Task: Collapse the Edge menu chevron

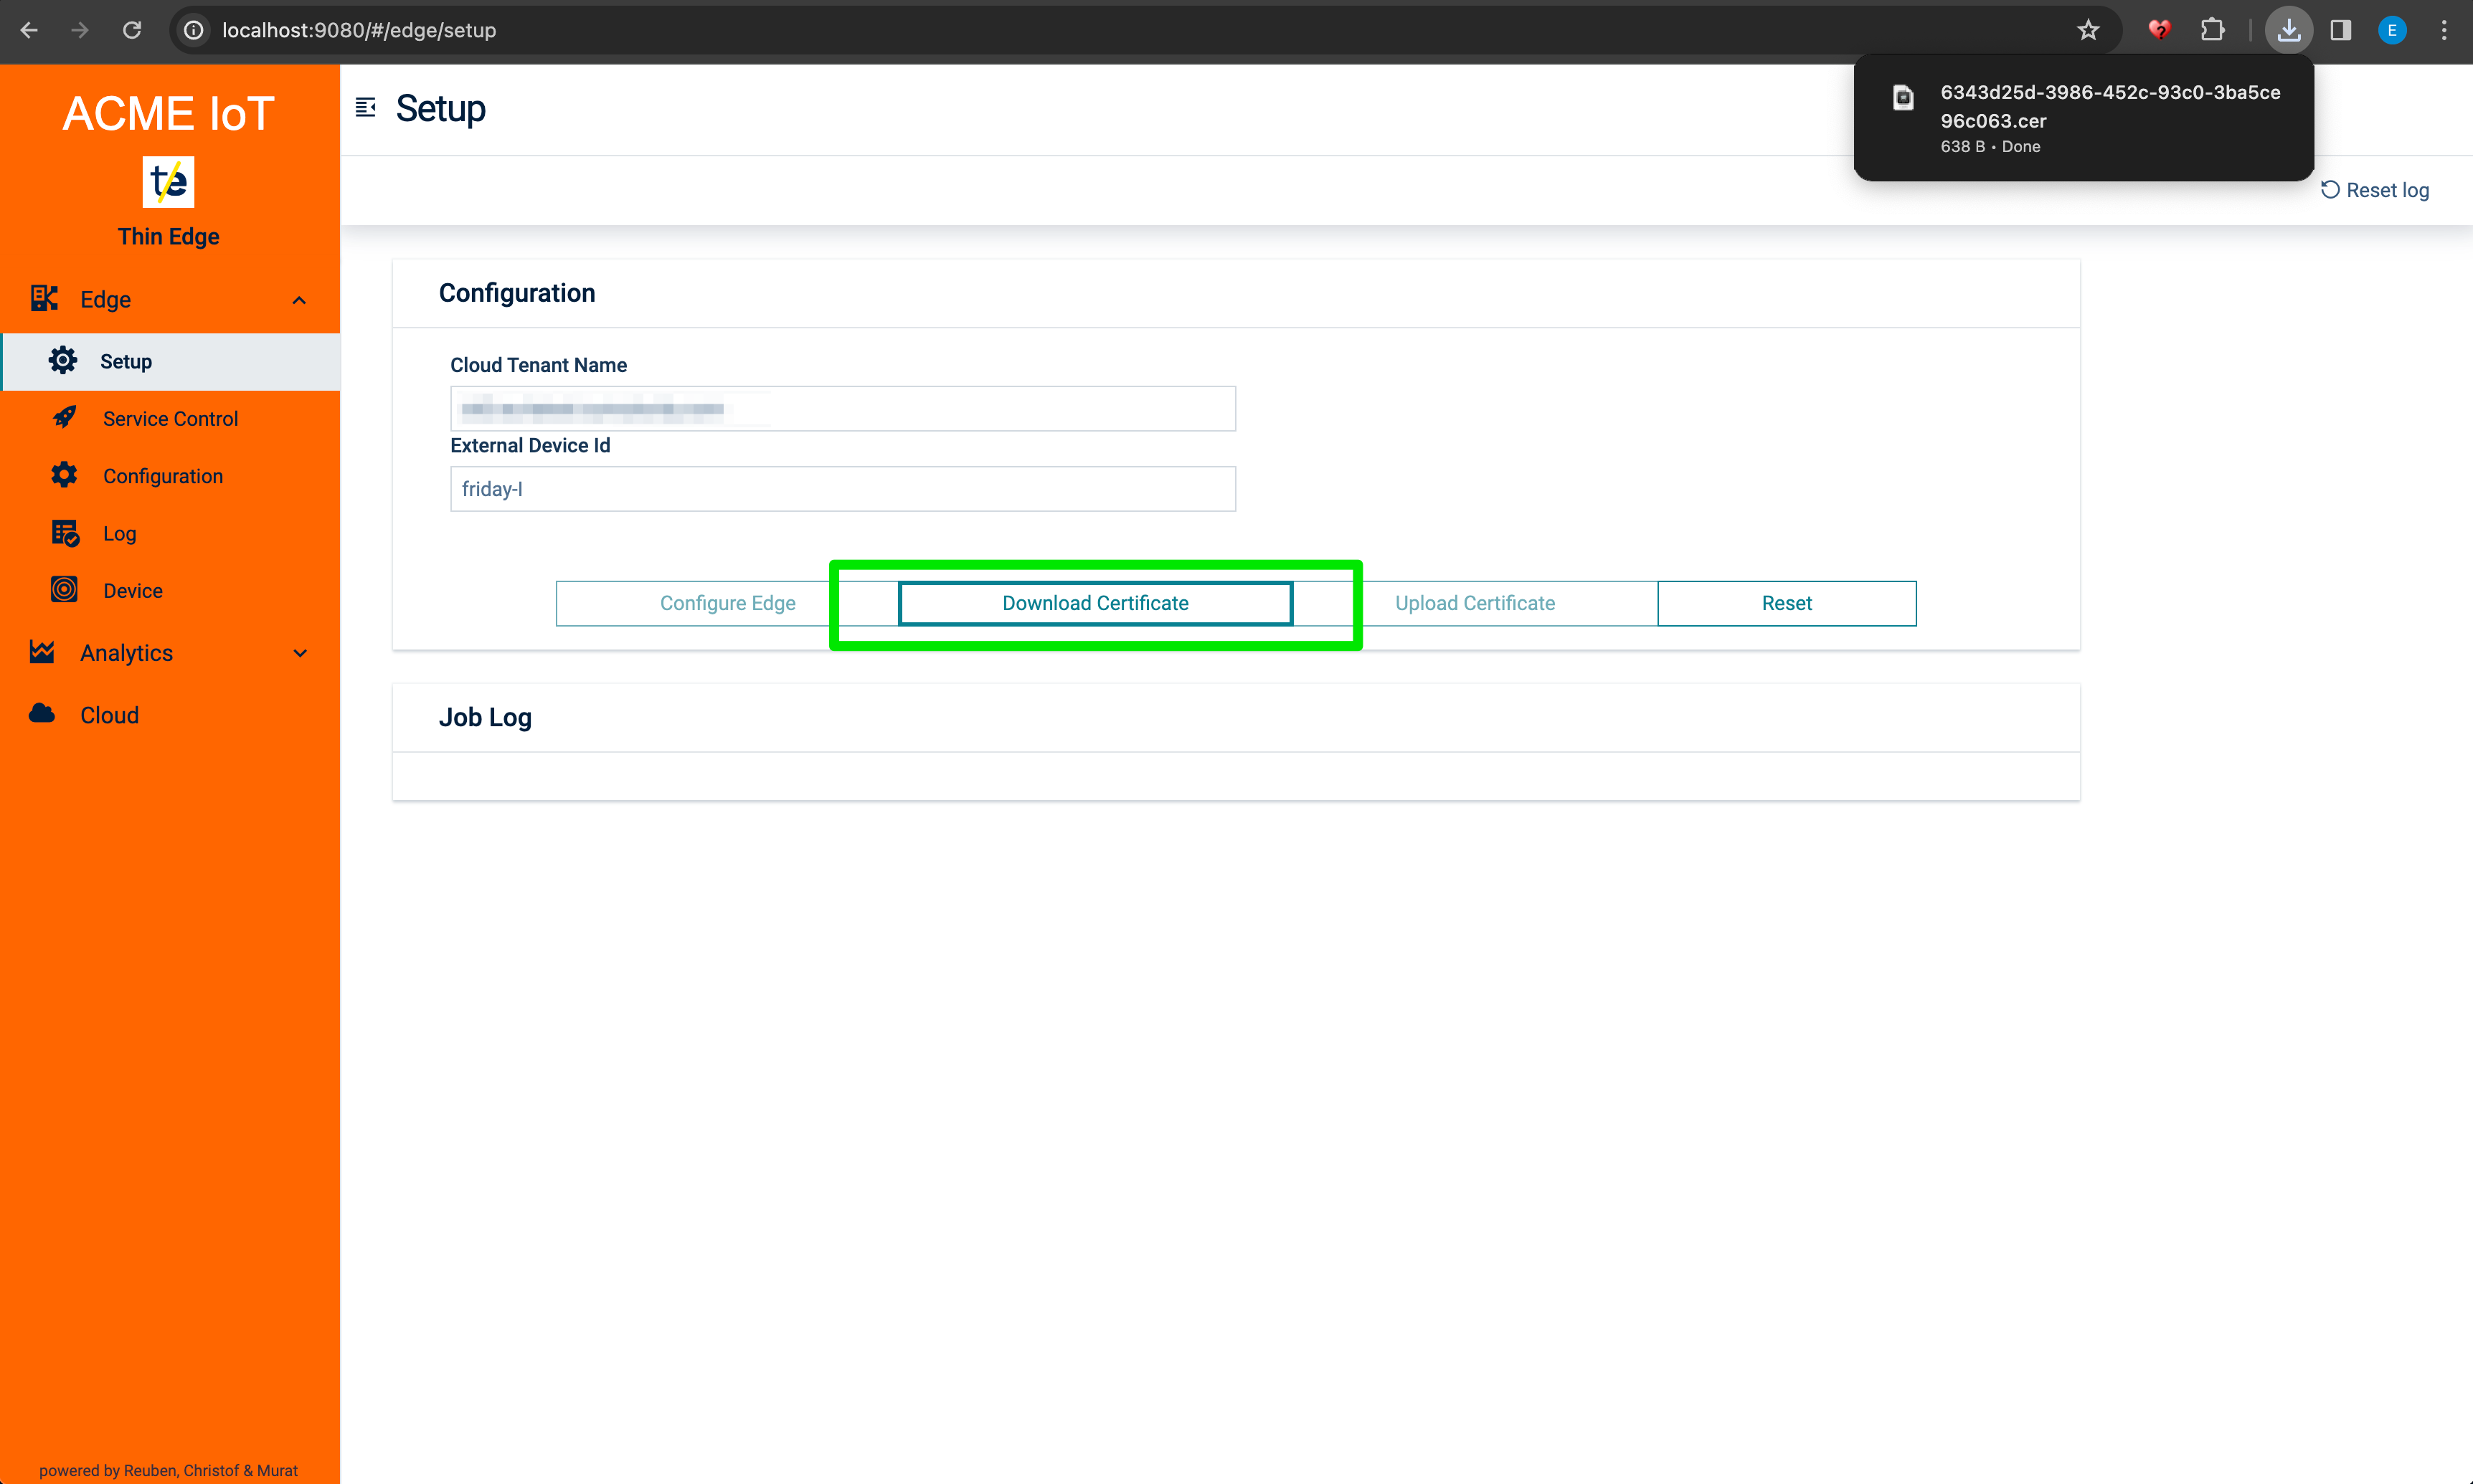Action: pyautogui.click(x=299, y=300)
